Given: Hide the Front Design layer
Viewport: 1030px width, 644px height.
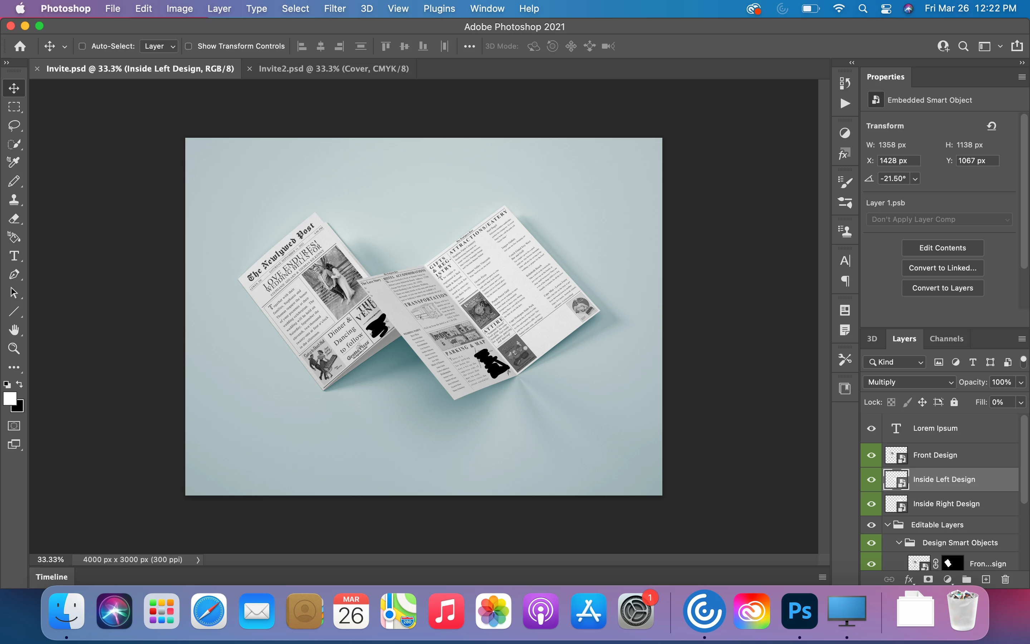Looking at the screenshot, I should 871,455.
